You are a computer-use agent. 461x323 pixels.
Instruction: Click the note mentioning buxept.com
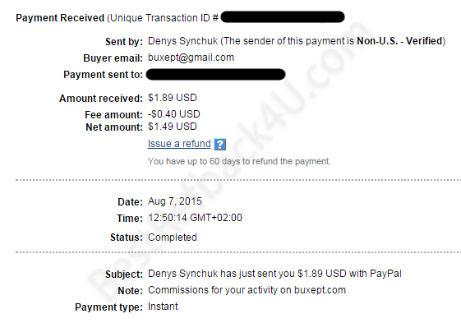coord(247,290)
